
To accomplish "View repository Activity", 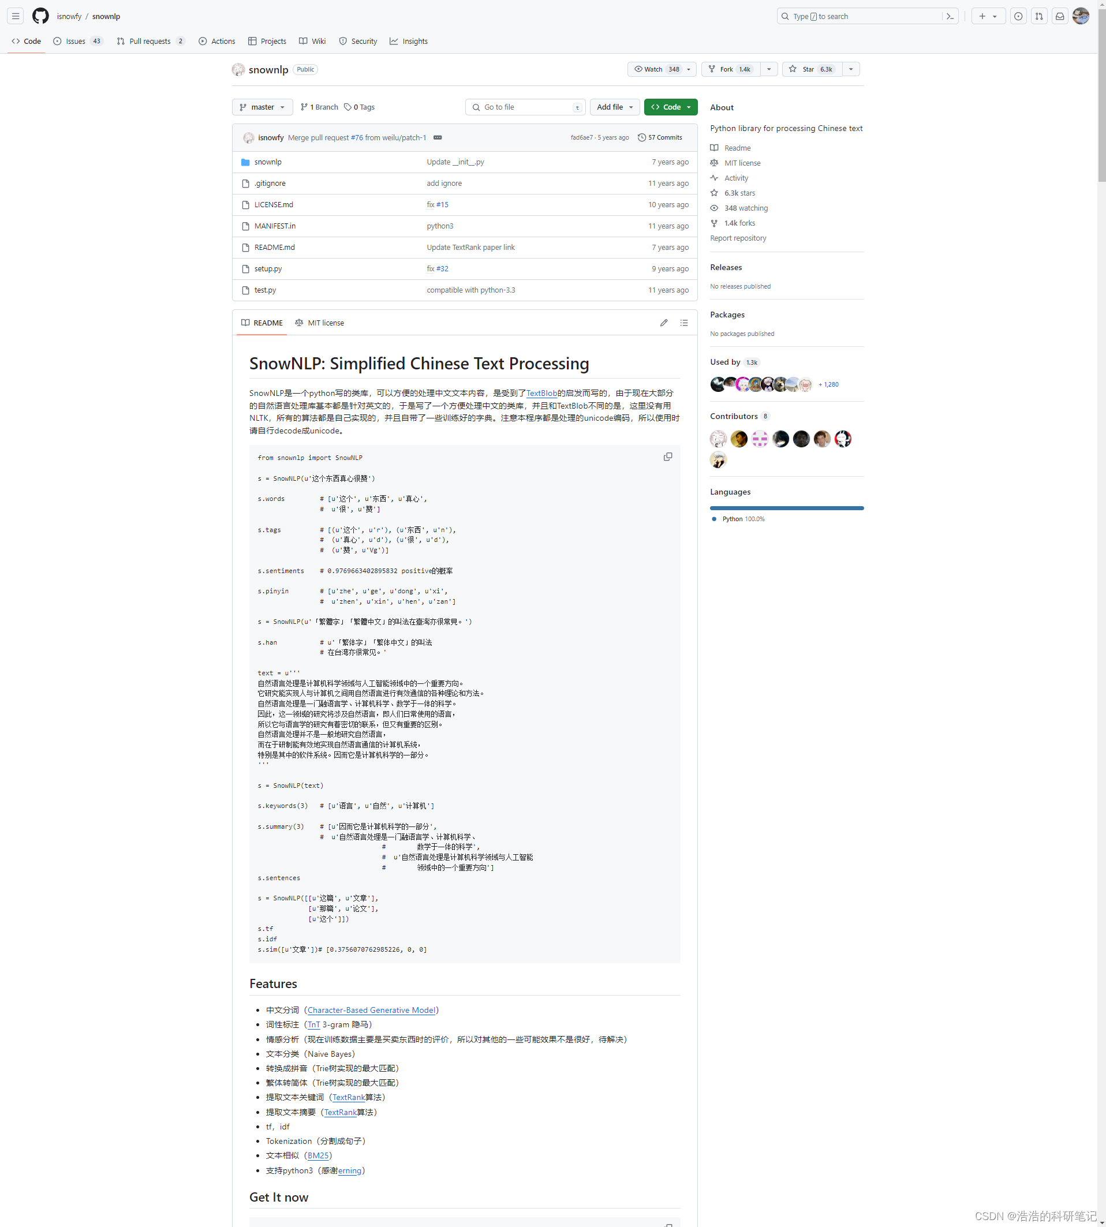I will pyautogui.click(x=736, y=178).
